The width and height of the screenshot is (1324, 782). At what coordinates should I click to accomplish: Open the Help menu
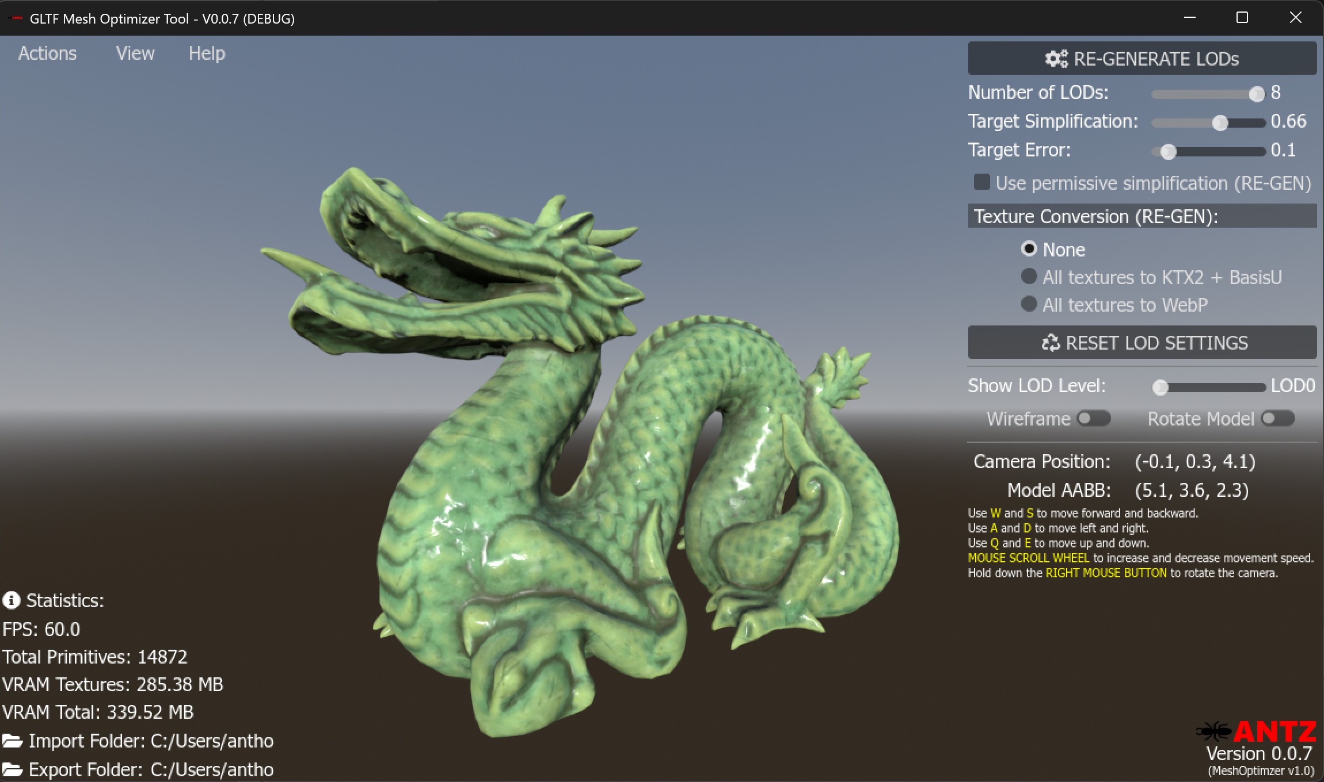[206, 53]
